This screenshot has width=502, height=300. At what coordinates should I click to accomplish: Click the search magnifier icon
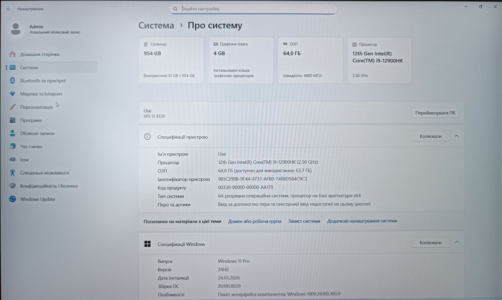click(175, 9)
